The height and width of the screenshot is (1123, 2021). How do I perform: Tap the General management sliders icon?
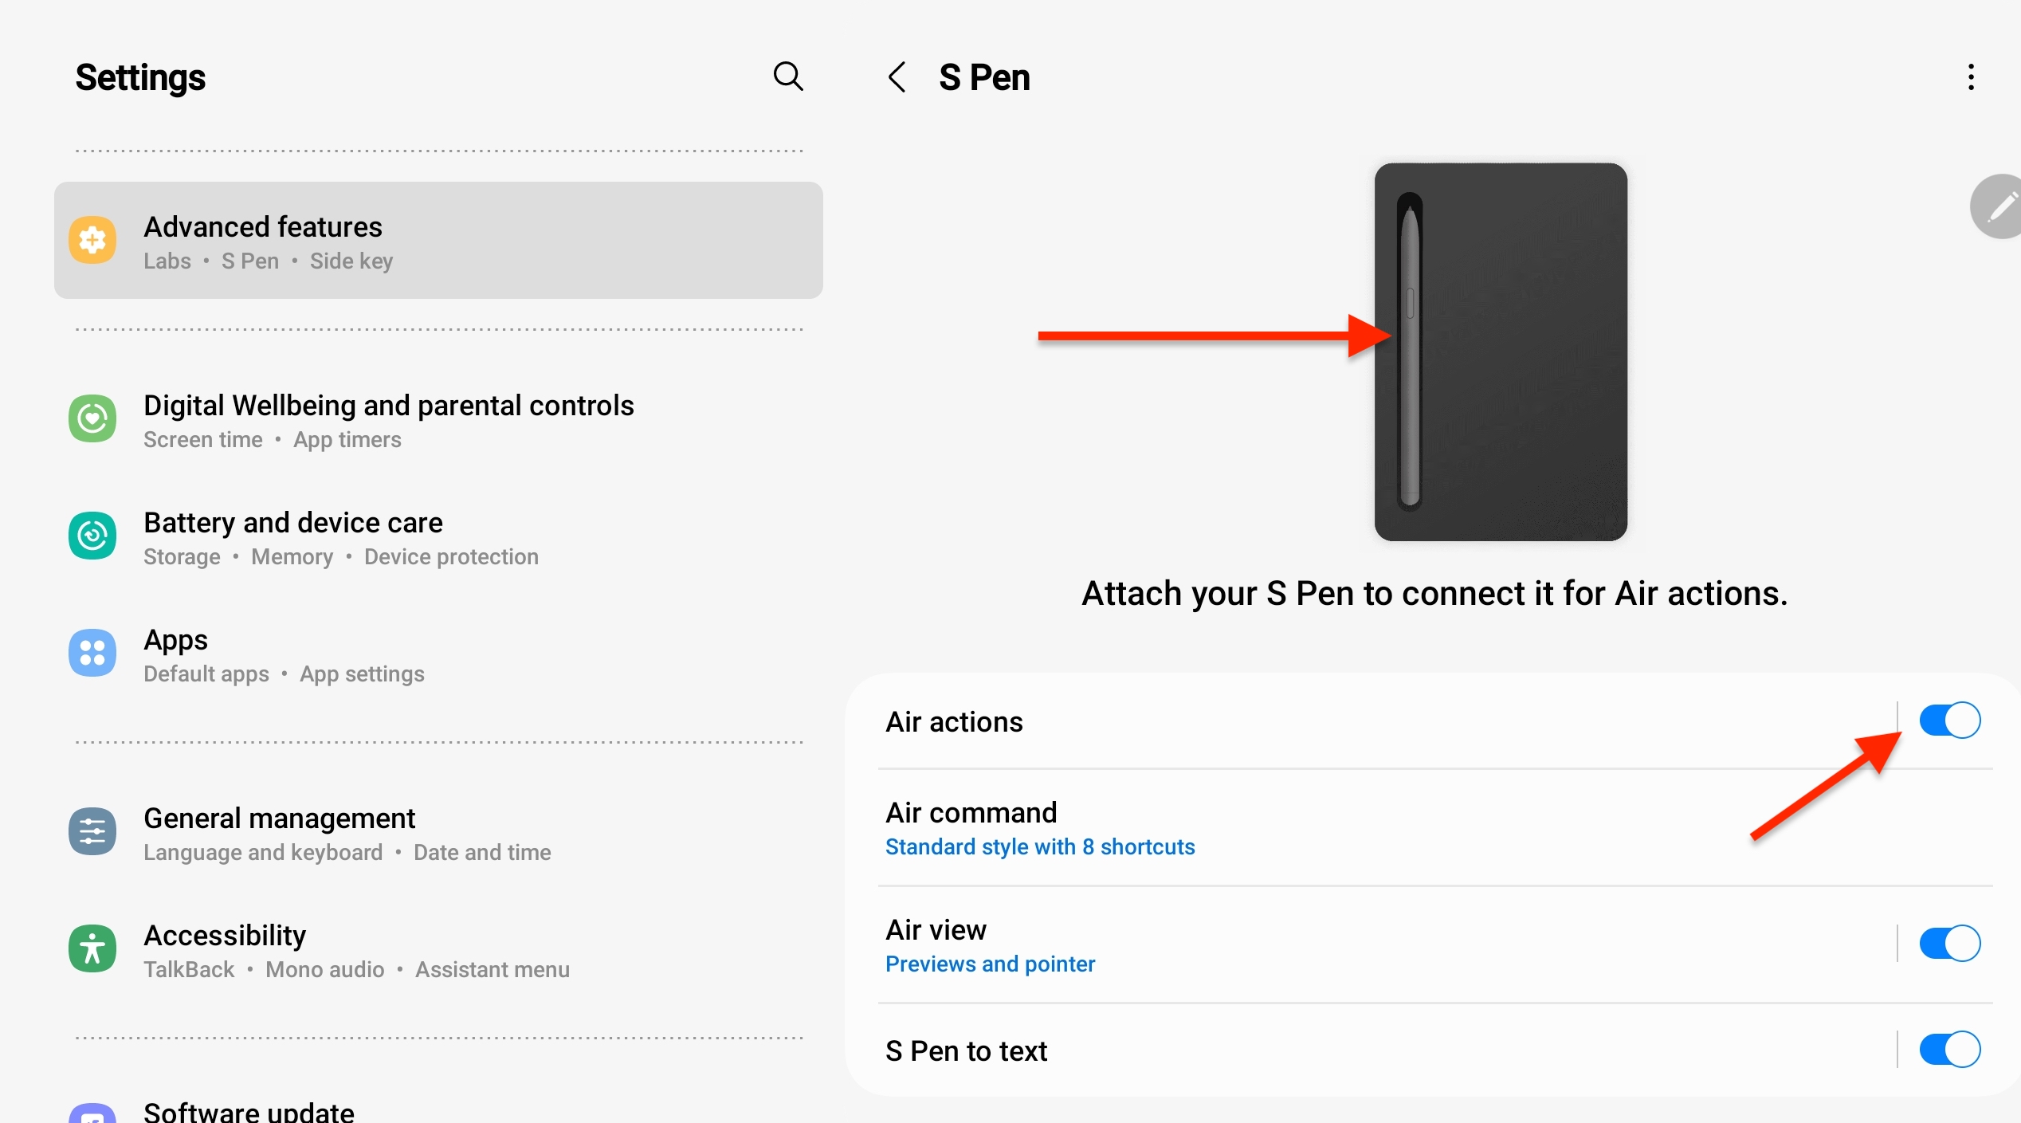[92, 831]
